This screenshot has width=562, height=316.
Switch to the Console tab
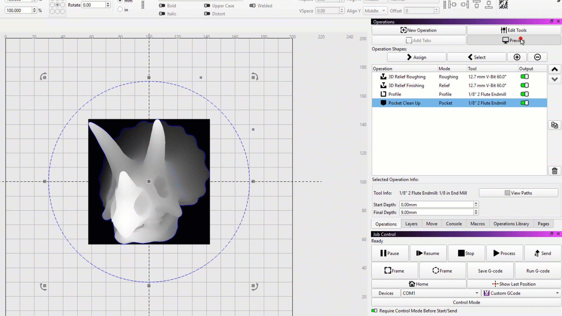[x=454, y=224]
